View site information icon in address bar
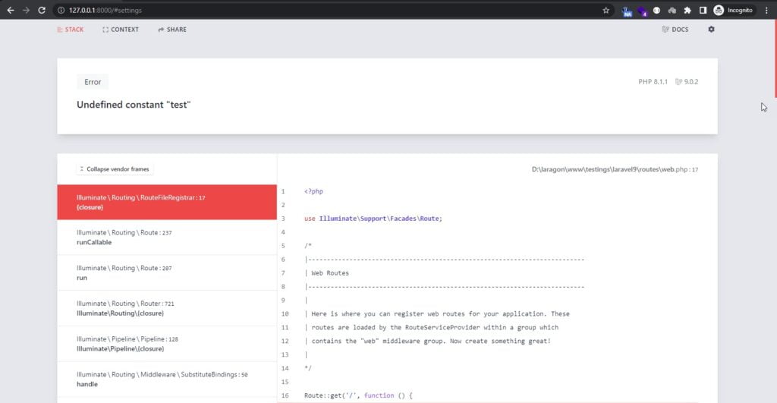This screenshot has width=777, height=403. 61,10
